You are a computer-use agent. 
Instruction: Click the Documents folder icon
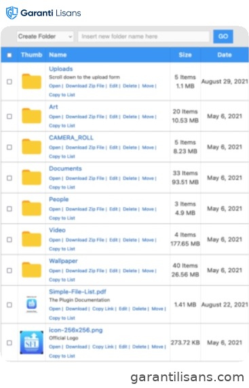[x=31, y=177]
